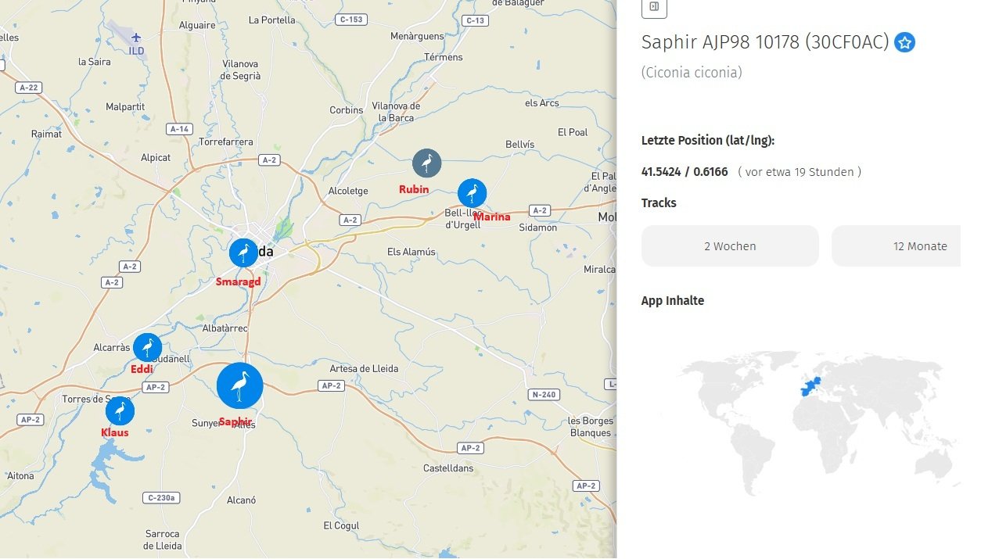The image size is (981, 559).
Task: Click the Castelldans town label
Action: click(448, 468)
